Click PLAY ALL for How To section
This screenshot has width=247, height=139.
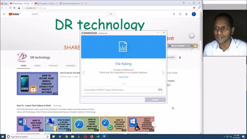coord(58,106)
